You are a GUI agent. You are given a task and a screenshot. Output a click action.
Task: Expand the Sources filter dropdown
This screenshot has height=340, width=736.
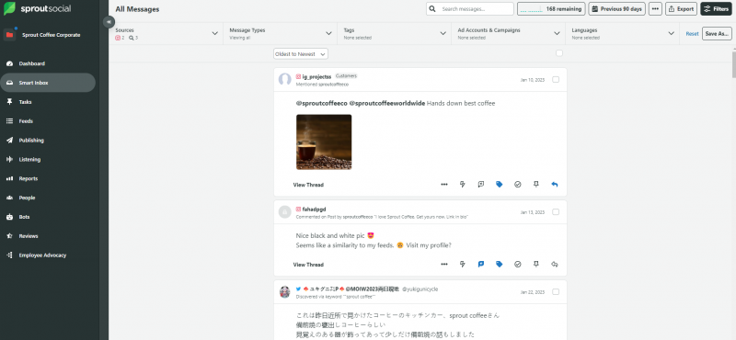coord(167,33)
